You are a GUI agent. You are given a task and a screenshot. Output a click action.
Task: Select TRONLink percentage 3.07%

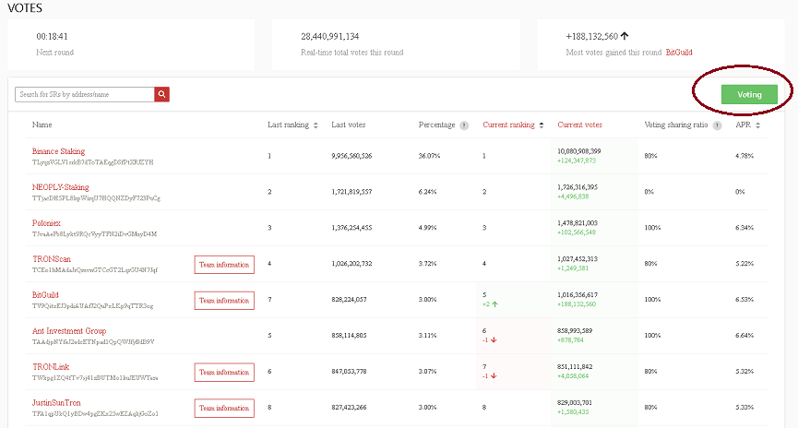coord(427,371)
